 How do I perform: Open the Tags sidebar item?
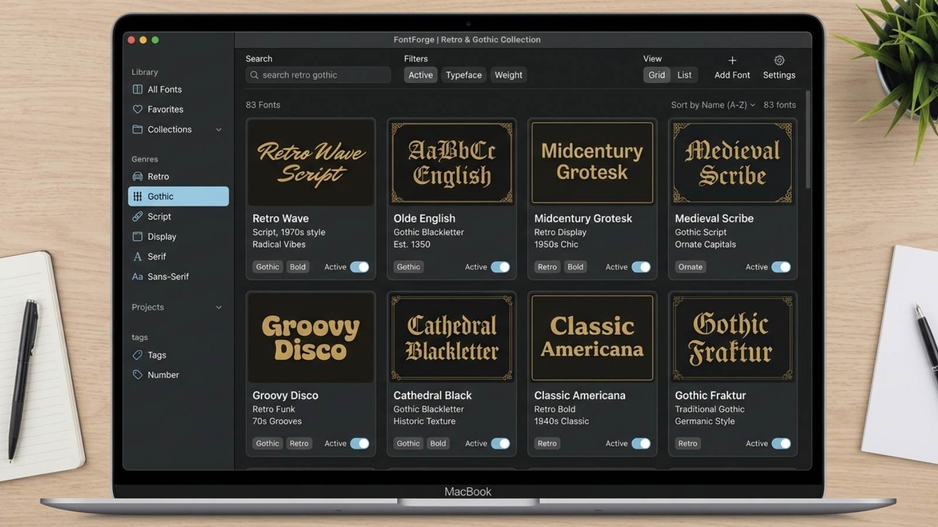tap(178, 355)
